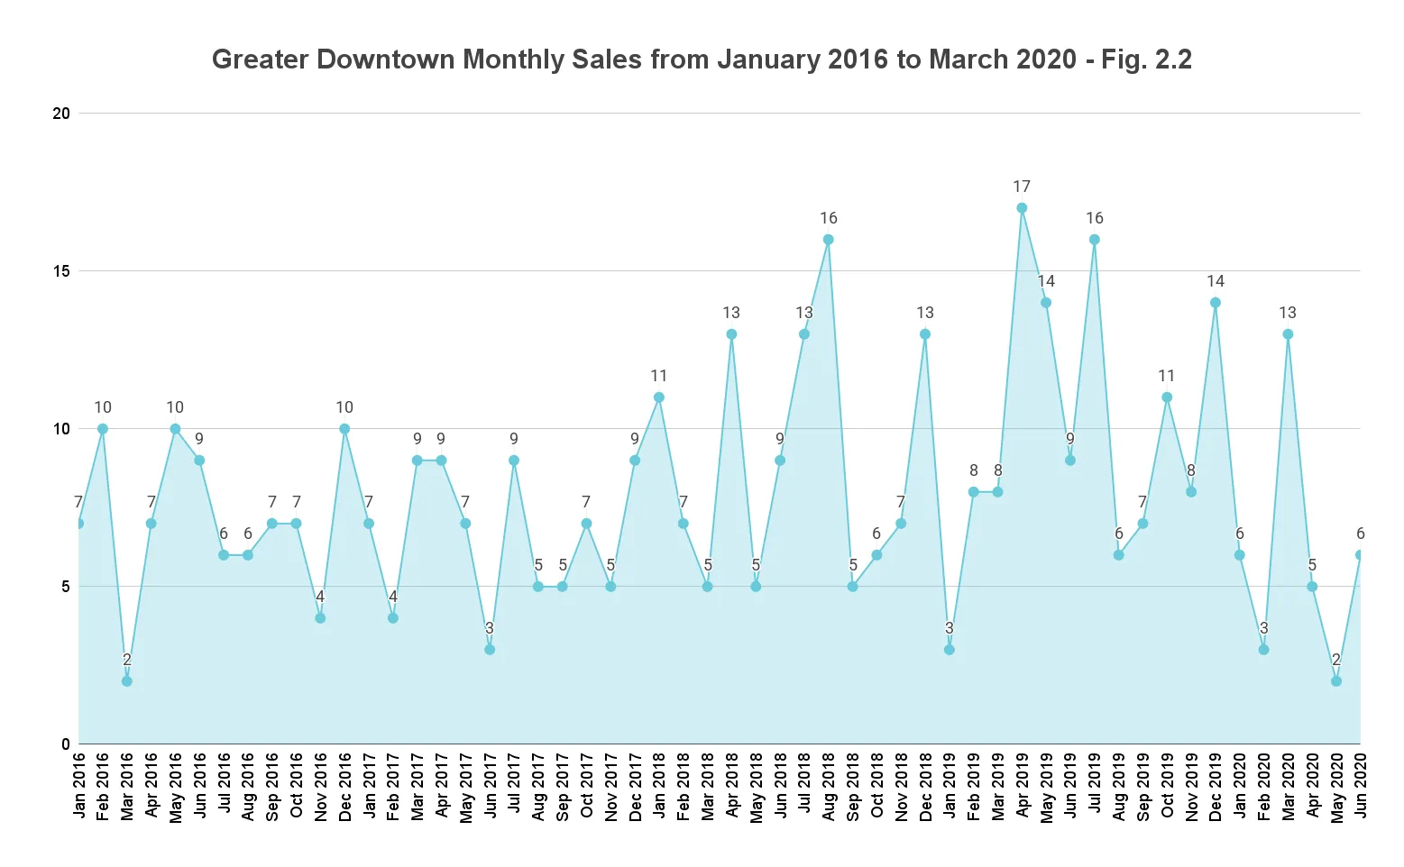Select the Oct 2019 data point at 11
This screenshot has width=1404, height=867.
click(1167, 397)
